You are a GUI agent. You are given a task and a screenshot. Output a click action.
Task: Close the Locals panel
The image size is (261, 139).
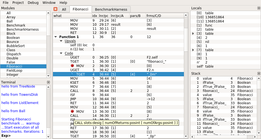pos(259,8)
